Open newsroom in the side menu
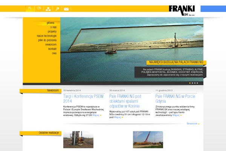Screen dimensions: 226x151 (x=51, y=45)
